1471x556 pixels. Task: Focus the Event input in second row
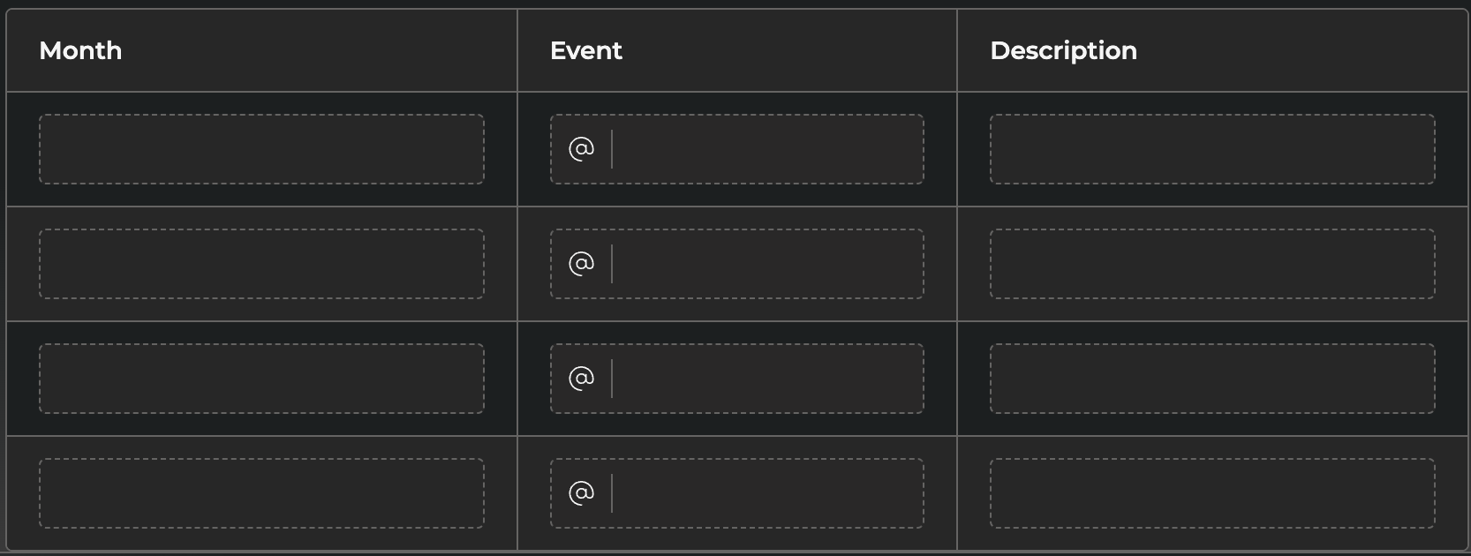765,264
